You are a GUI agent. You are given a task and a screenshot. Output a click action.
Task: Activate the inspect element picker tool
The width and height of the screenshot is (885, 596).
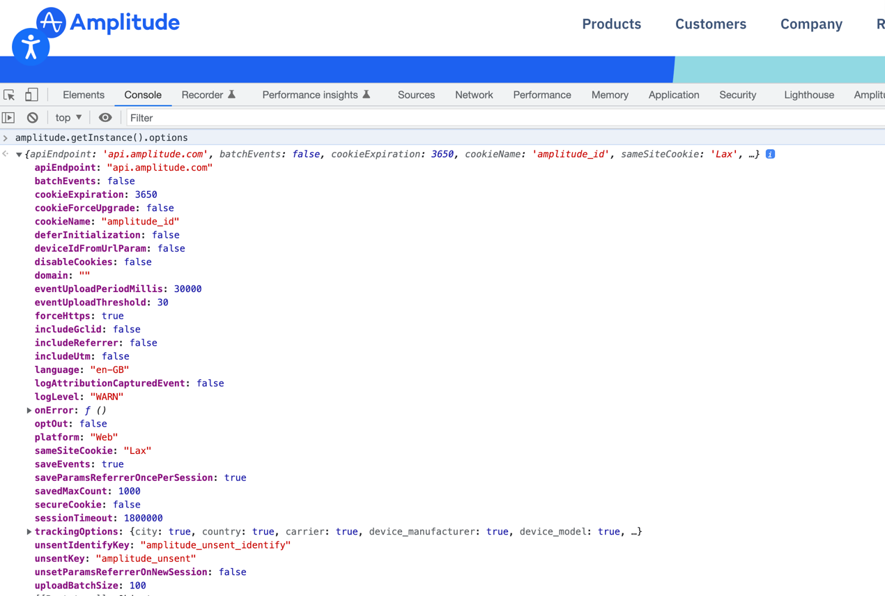click(10, 95)
